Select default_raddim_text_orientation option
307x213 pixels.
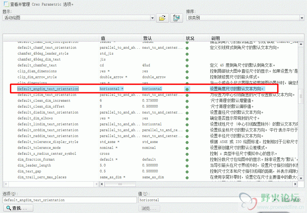click(48, 136)
